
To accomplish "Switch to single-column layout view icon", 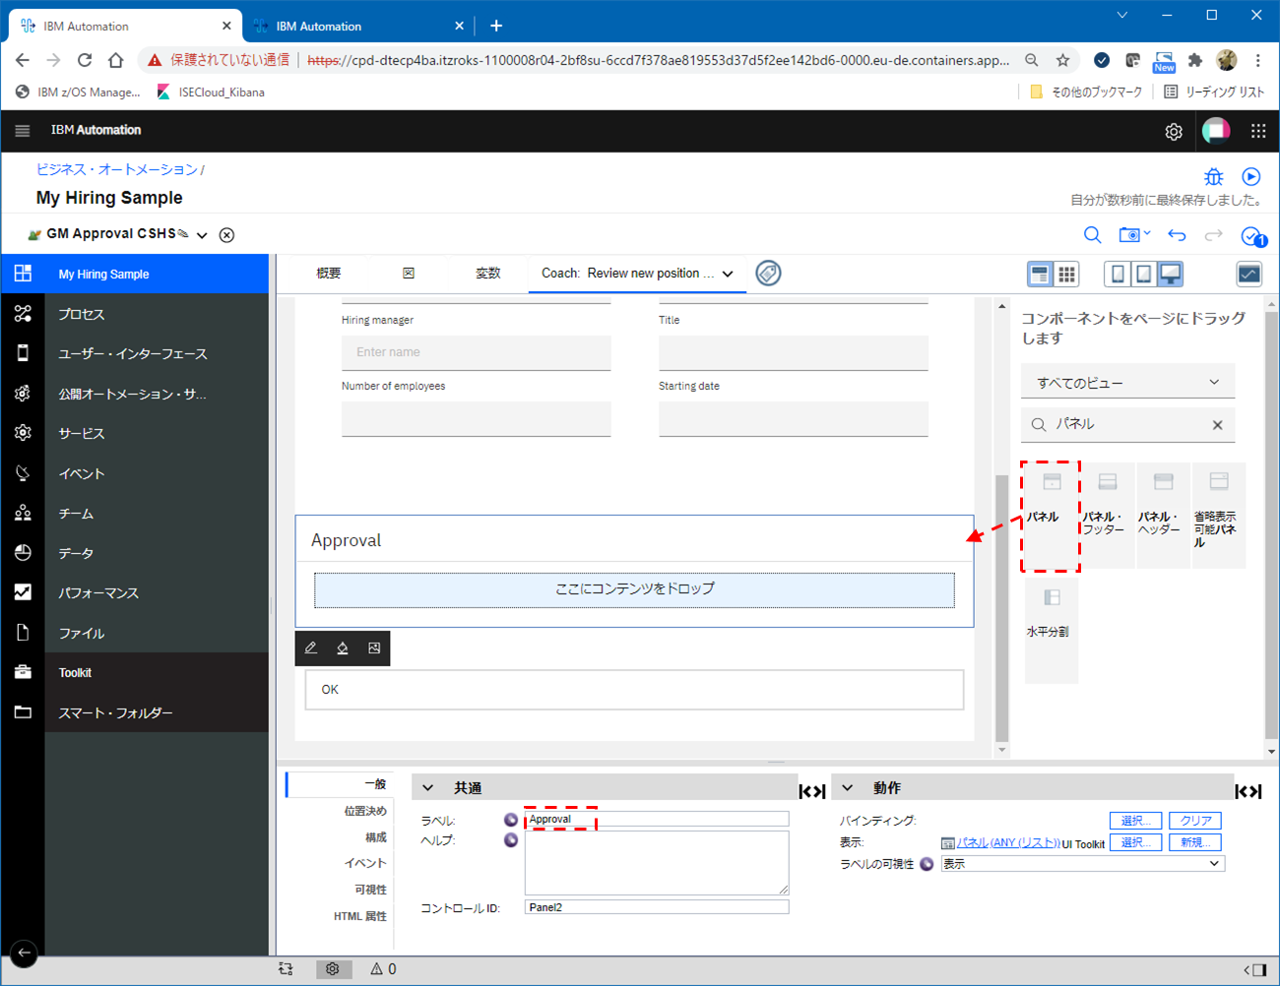I will pos(1040,274).
